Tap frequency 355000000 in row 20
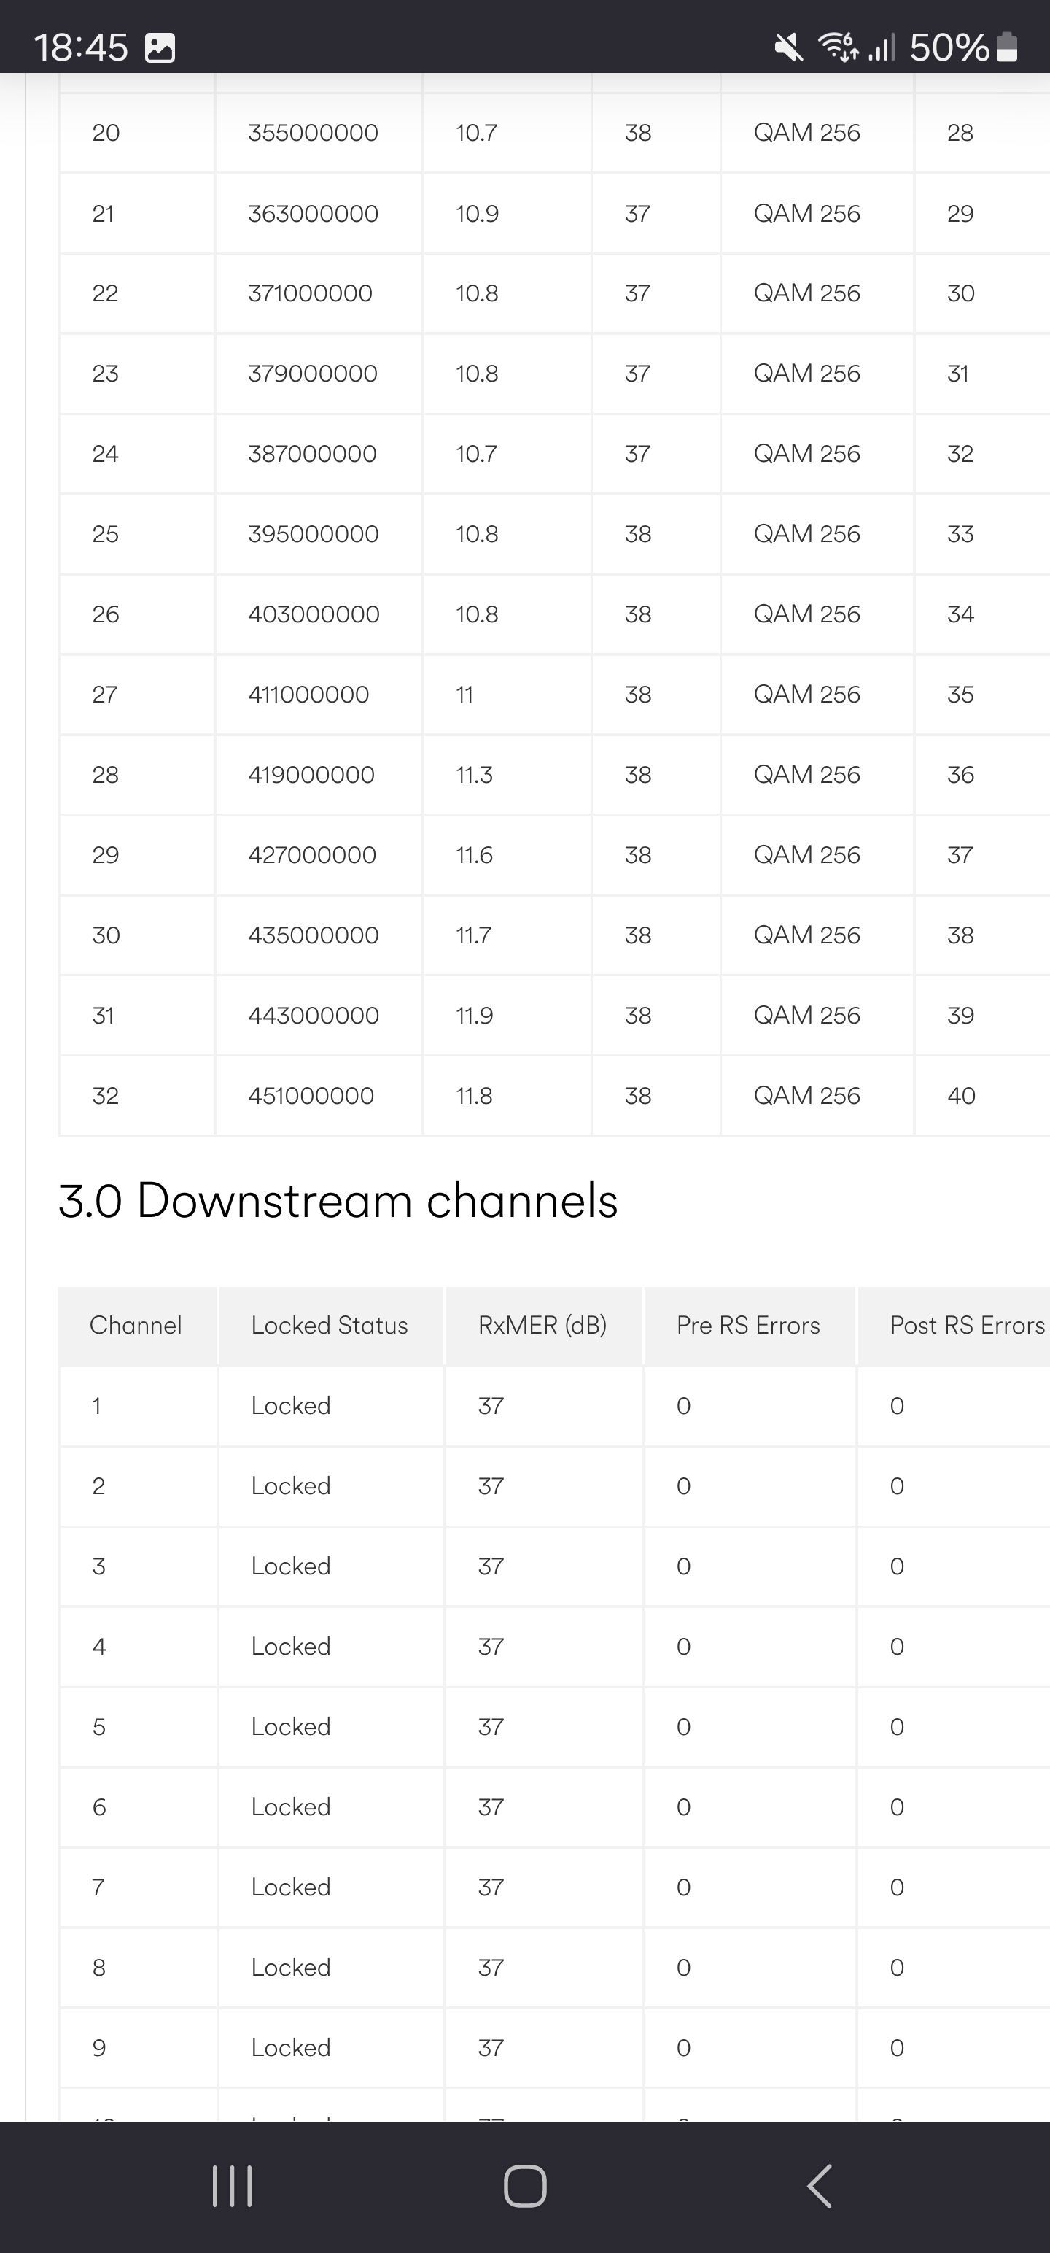1050x2253 pixels. 313,133
